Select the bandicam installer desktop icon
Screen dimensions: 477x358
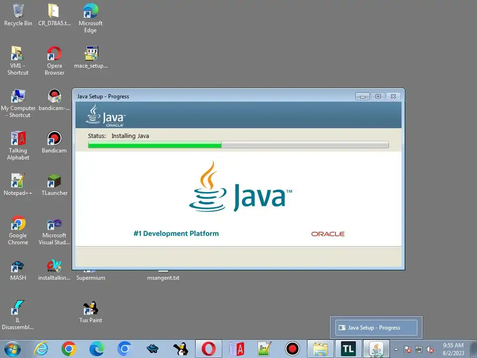click(x=54, y=100)
